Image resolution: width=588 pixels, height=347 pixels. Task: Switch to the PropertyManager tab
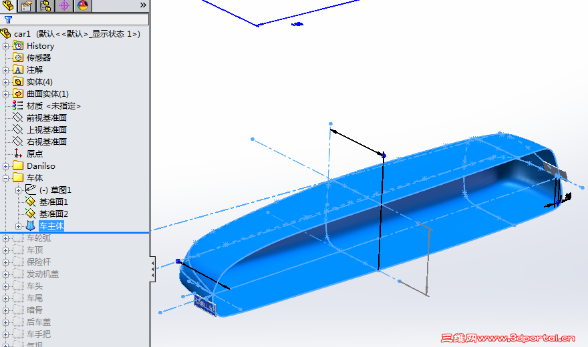pyautogui.click(x=27, y=5)
